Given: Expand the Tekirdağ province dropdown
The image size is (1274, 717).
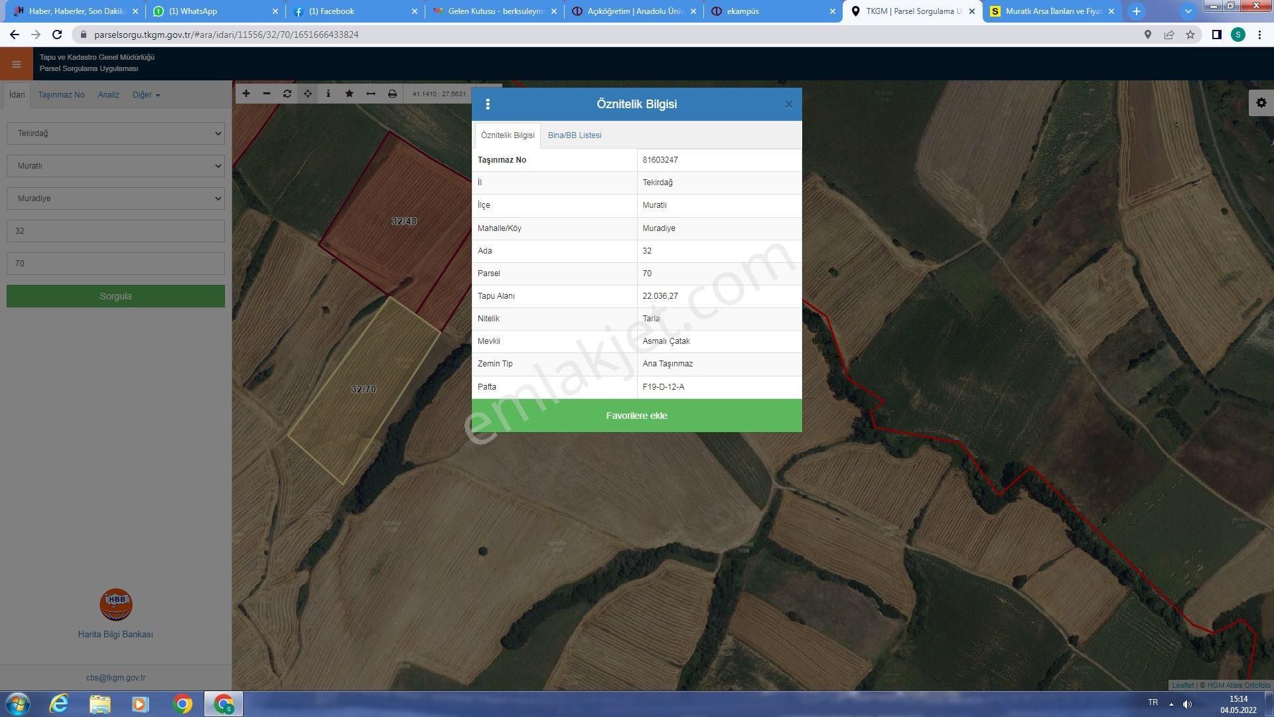Looking at the screenshot, I should point(115,133).
